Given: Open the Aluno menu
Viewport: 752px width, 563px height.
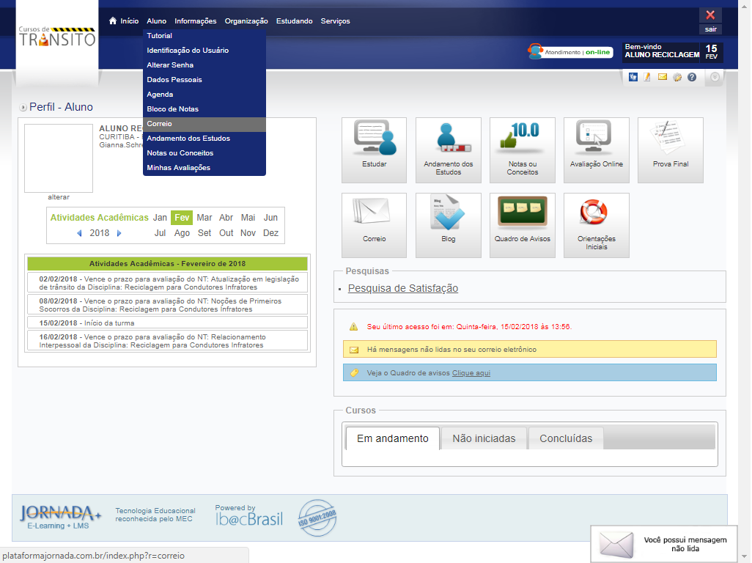Looking at the screenshot, I should 156,21.
